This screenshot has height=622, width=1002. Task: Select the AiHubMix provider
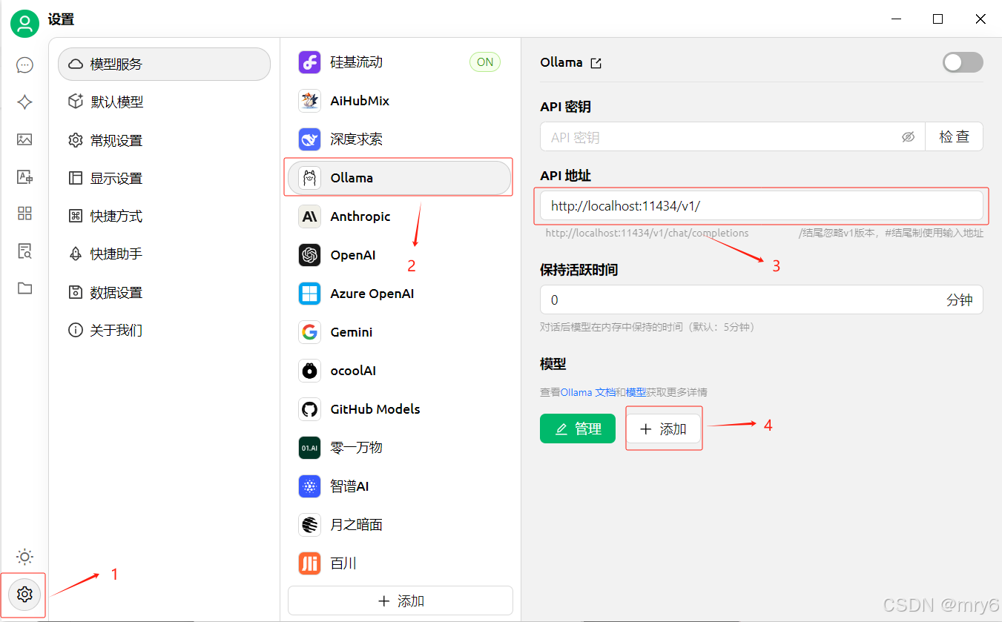click(400, 101)
